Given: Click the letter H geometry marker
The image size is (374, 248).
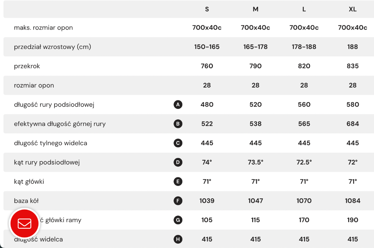Looking at the screenshot, I should coord(178,239).
